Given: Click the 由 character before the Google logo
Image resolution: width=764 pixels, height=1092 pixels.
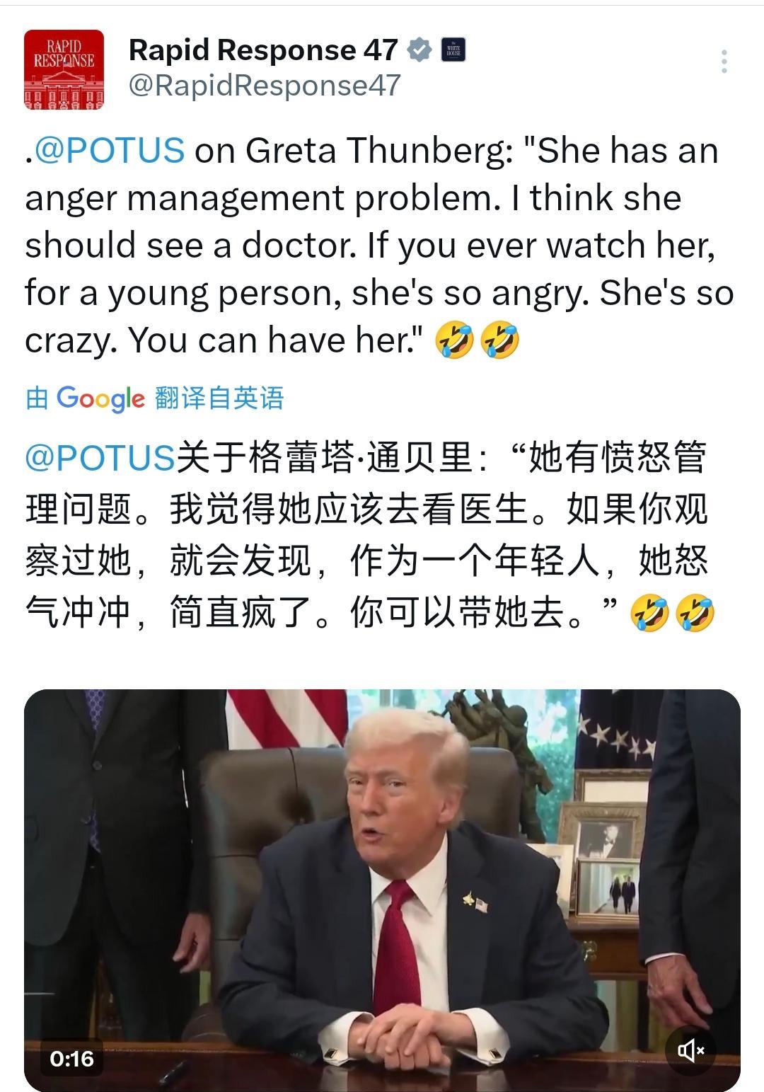Looking at the screenshot, I should coord(37,398).
